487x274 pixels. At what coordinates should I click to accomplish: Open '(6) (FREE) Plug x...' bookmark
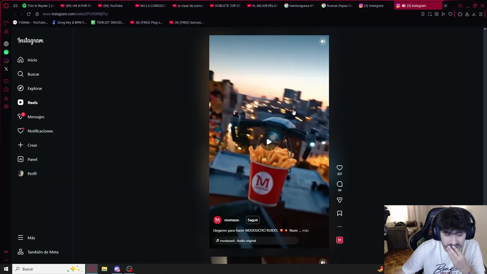coord(146,22)
